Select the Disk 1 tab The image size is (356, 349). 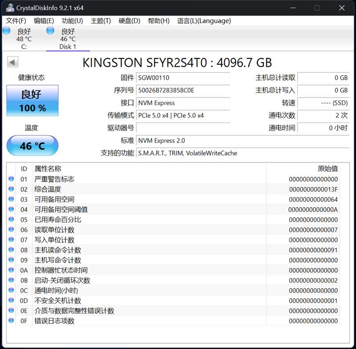(x=68, y=39)
